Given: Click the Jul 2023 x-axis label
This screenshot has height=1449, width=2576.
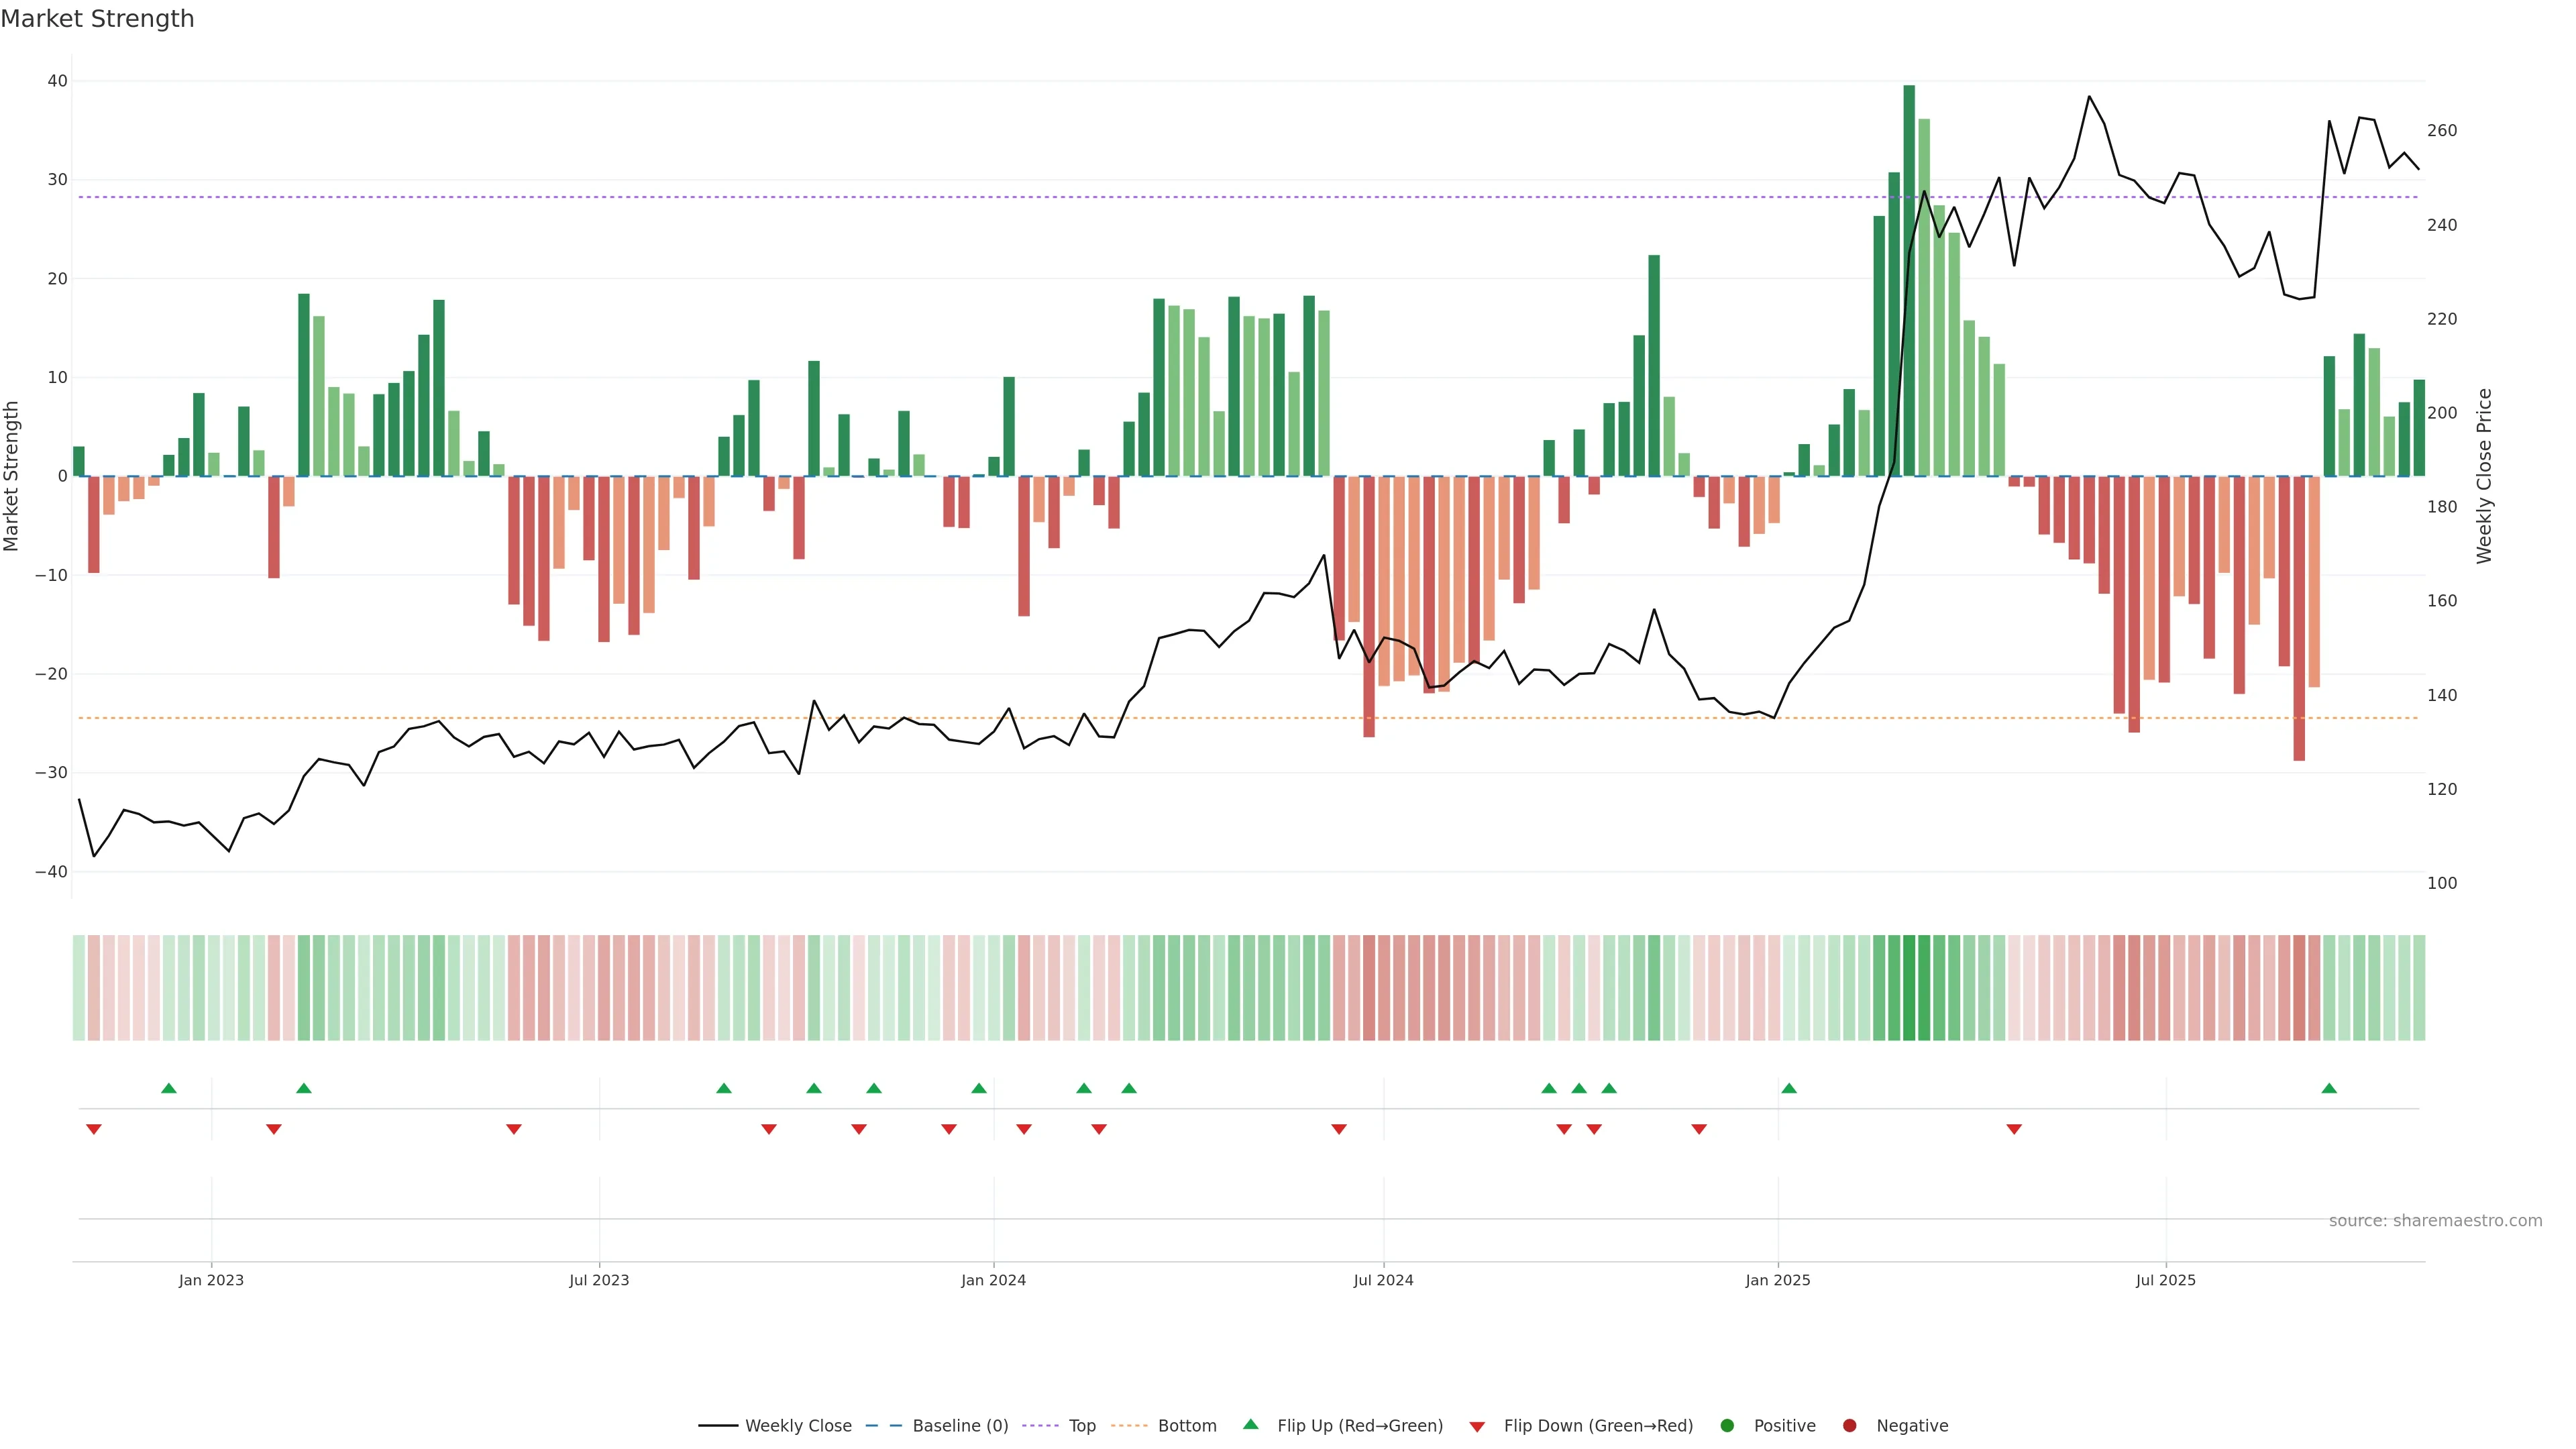Looking at the screenshot, I should [599, 1280].
